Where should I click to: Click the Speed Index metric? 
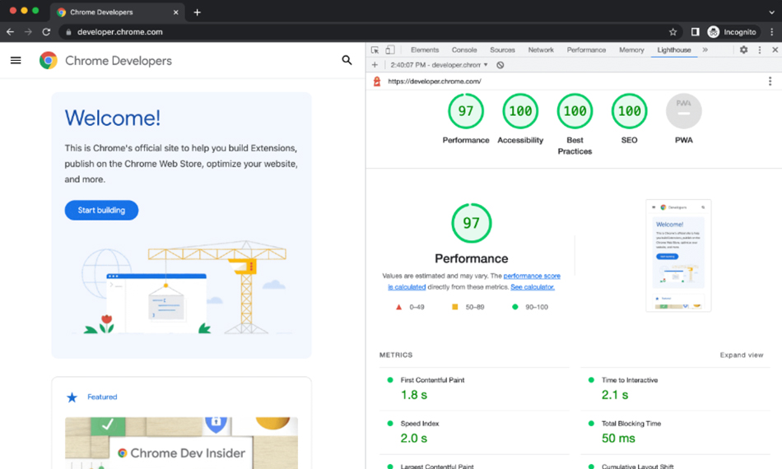point(474,432)
